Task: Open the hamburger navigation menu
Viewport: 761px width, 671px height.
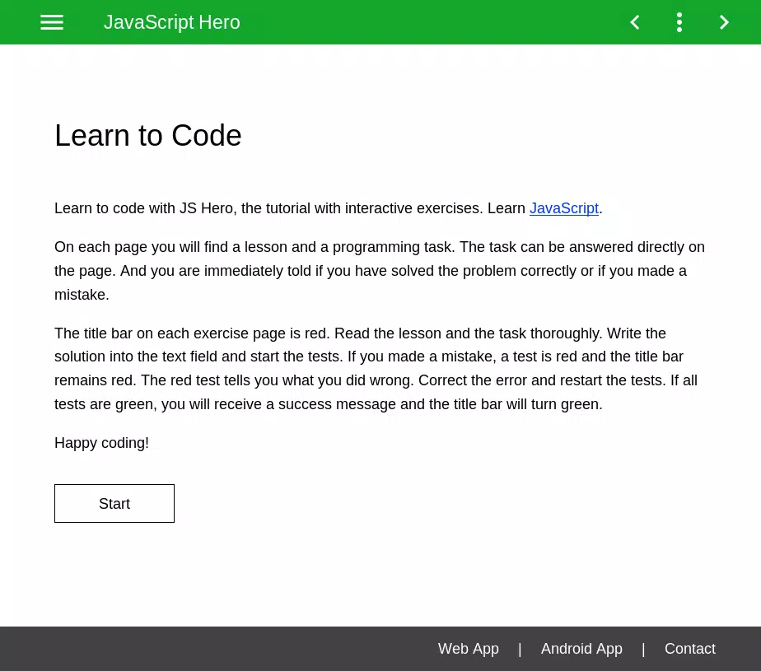Action: coord(52,22)
